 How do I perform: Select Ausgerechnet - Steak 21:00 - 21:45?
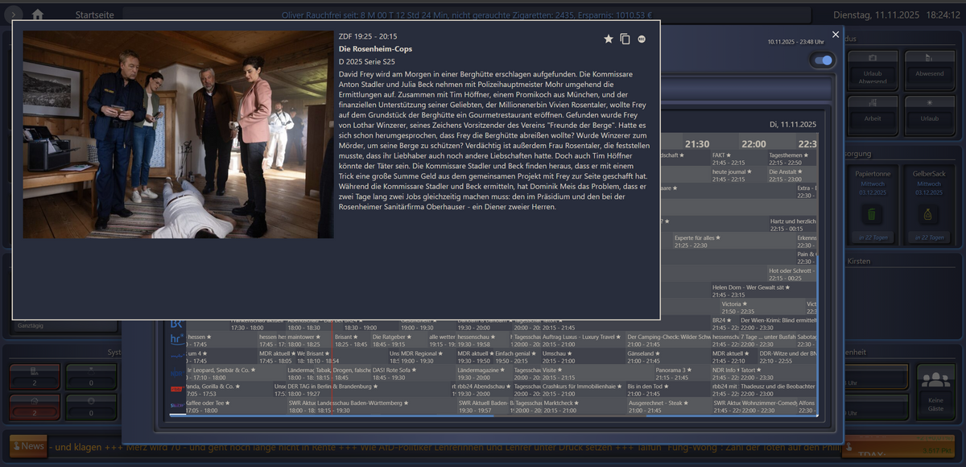click(x=668, y=406)
